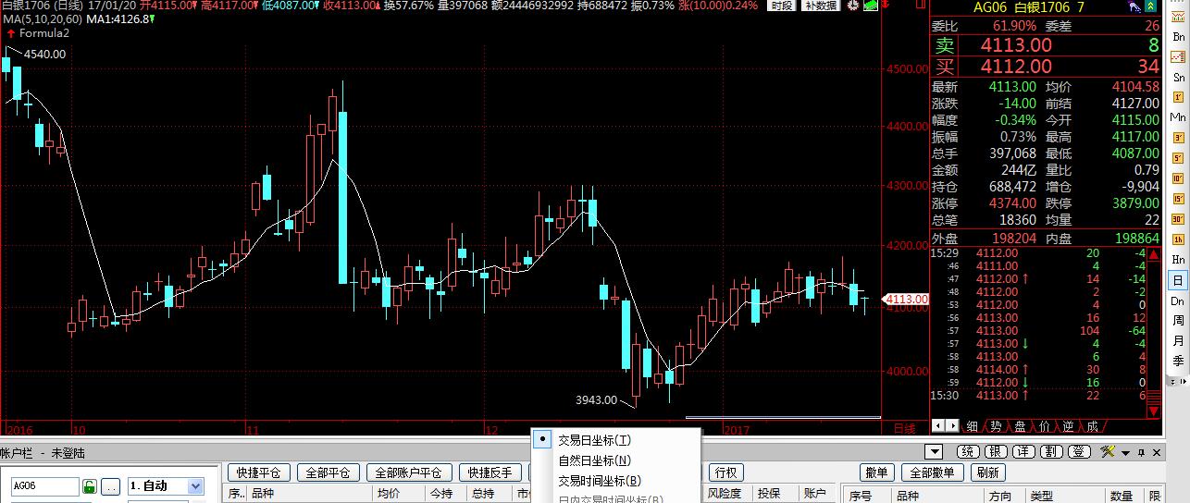Screen dimensions: 1190x503
Task: Click the 详 account bar button
Action: click(x=1023, y=451)
